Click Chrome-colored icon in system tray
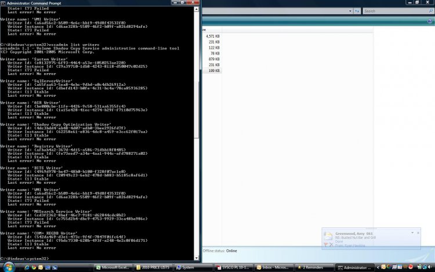The height and width of the screenshot is (272, 435). click(389, 267)
